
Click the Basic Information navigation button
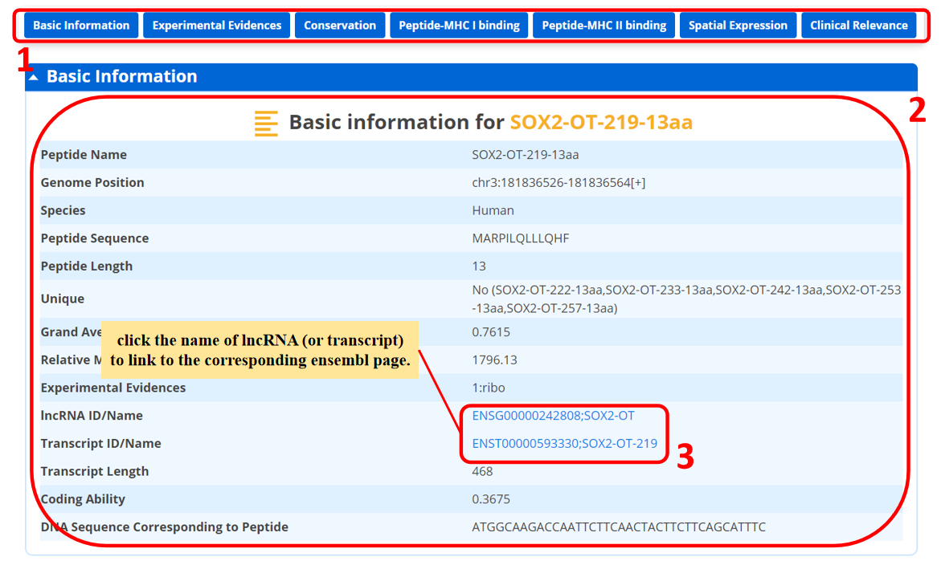click(81, 26)
